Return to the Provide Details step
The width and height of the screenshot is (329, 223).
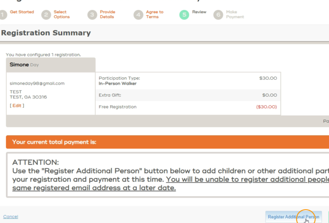coord(107,14)
